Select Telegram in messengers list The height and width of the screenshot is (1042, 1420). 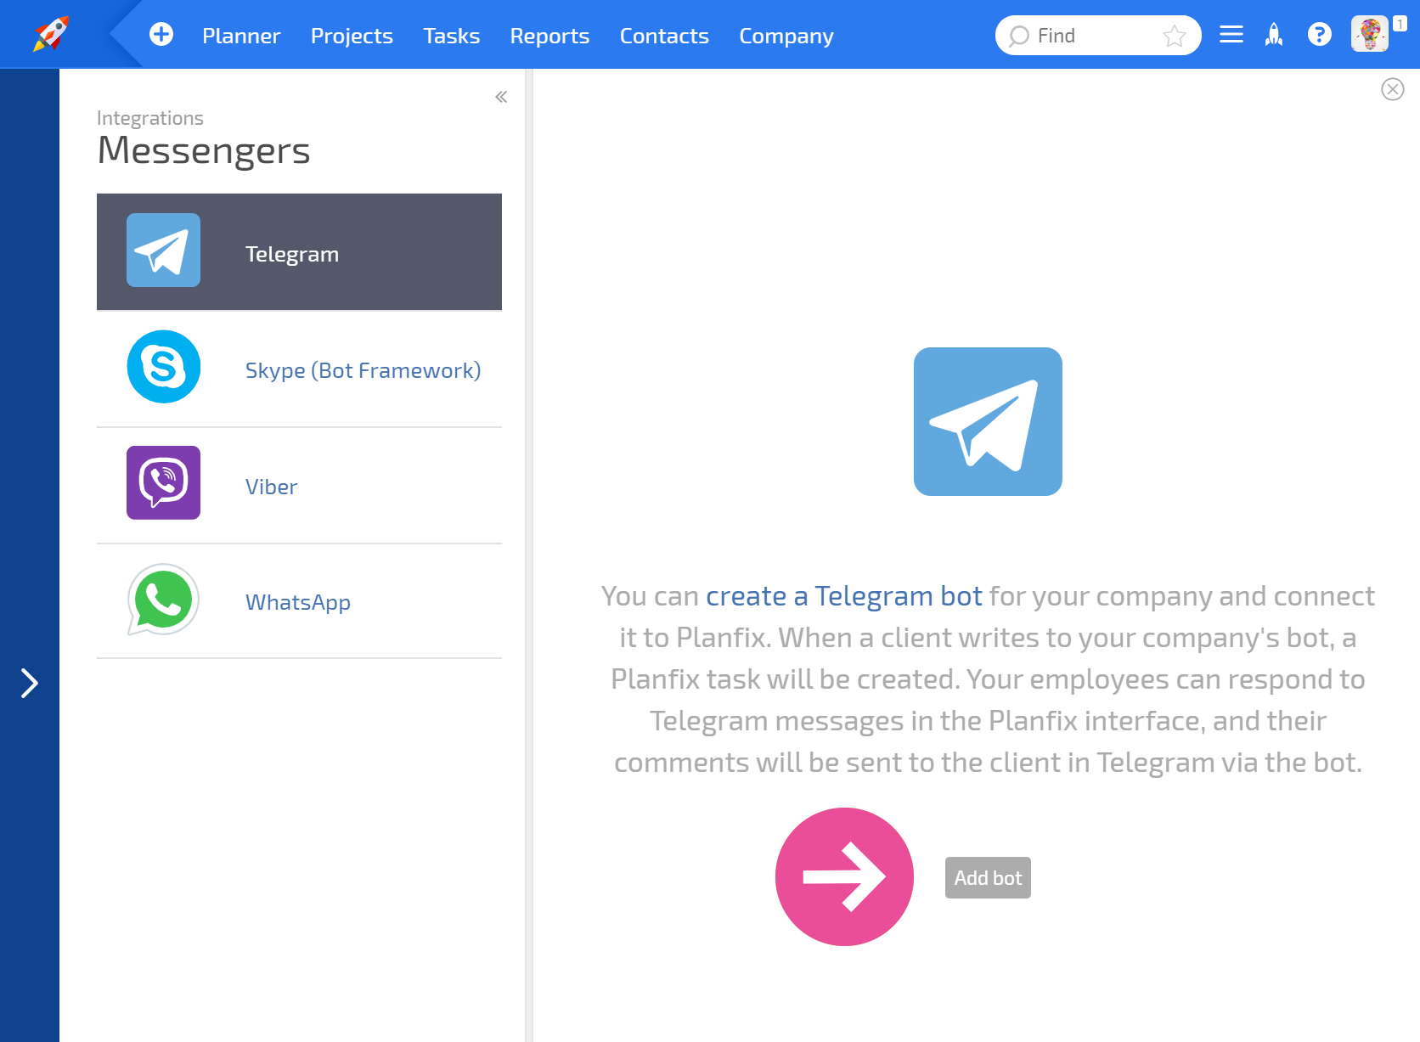click(299, 252)
